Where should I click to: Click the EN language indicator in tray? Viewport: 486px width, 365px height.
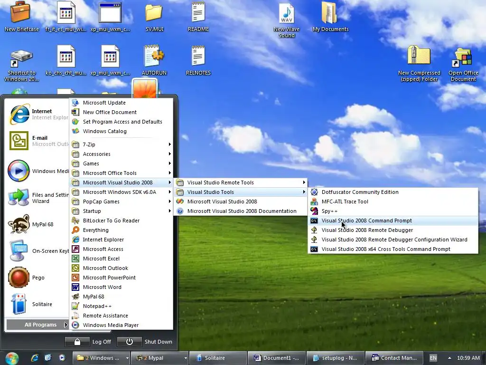click(x=433, y=358)
